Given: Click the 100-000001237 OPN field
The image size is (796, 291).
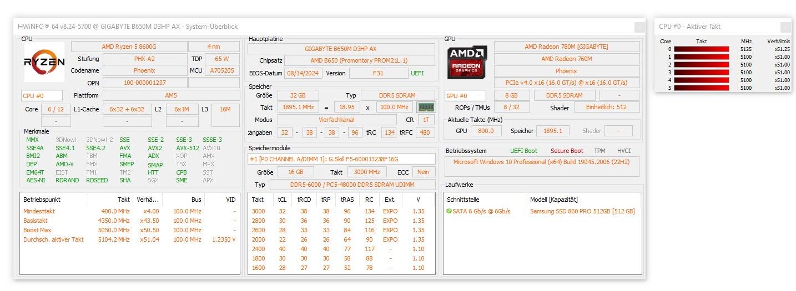Looking at the screenshot, I should click(x=145, y=83).
